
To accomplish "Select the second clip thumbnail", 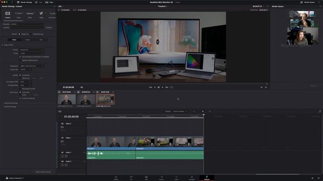I will click(85, 100).
